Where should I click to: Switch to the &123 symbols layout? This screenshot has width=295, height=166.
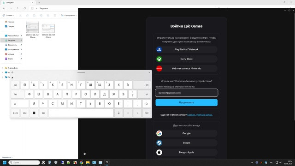pyautogui.click(x=15, y=113)
